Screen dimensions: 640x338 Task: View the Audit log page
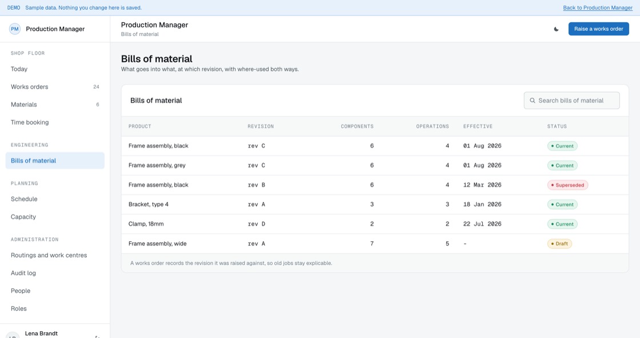click(x=55, y=273)
